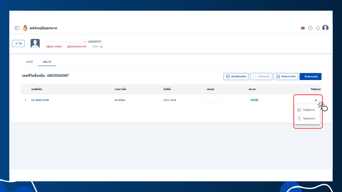Click lab order number 6803060087 heading
342x192 pixels.
(45, 76)
